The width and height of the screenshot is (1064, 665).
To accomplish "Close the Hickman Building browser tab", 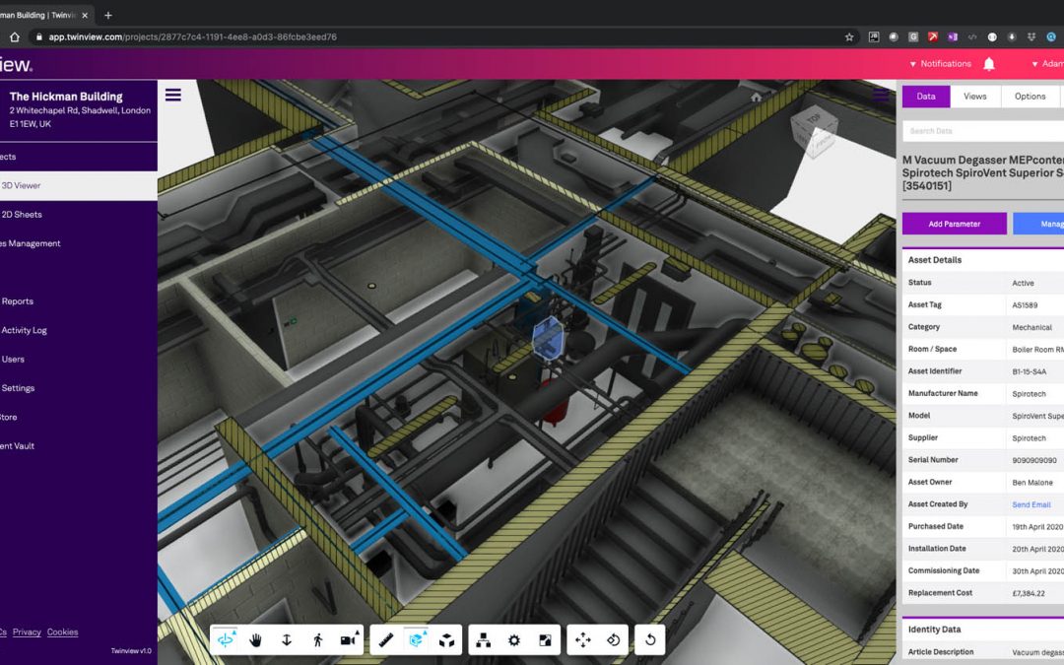I will tap(85, 15).
